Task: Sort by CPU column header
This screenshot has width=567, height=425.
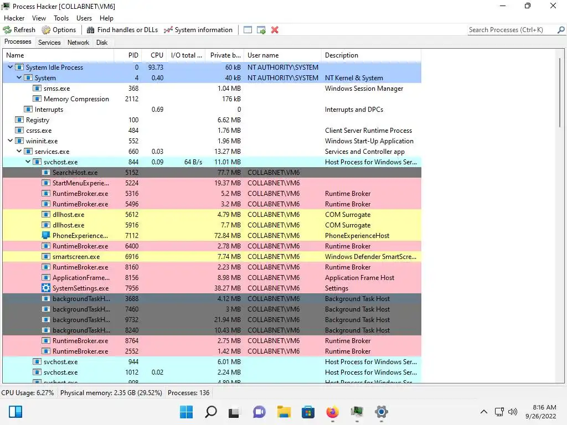Action: pyautogui.click(x=154, y=55)
